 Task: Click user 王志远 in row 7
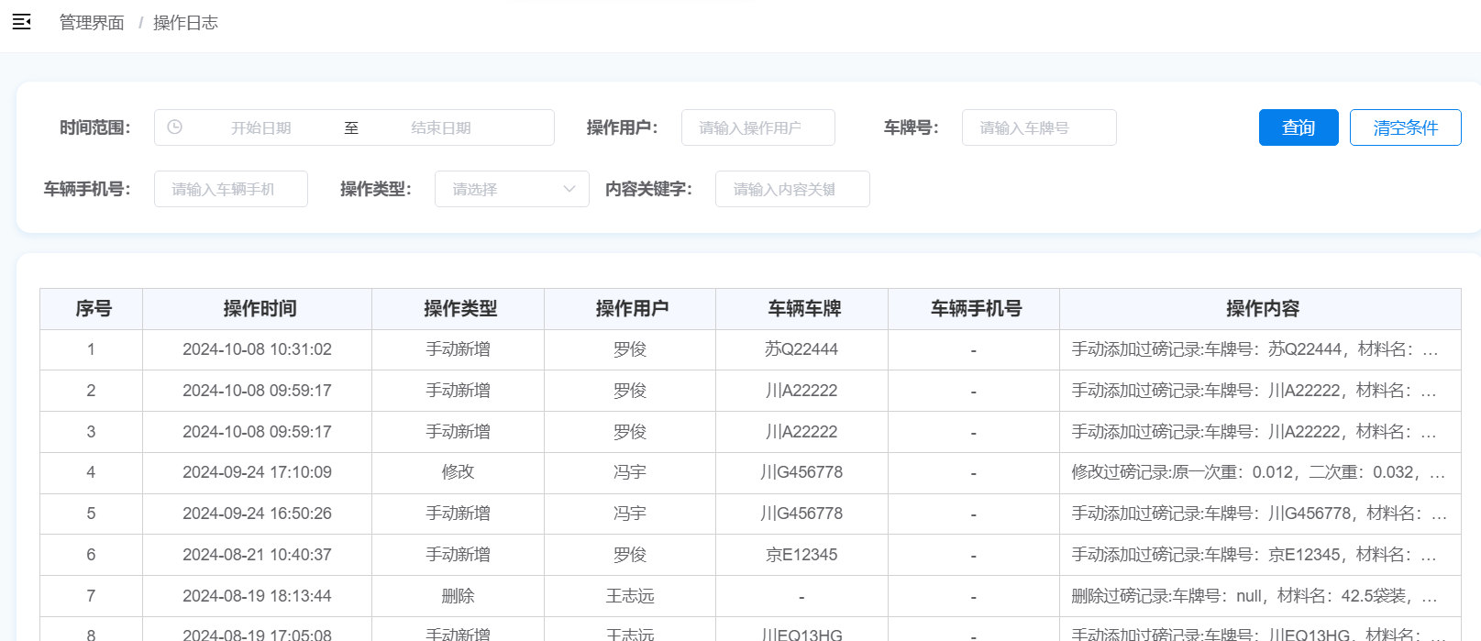coord(630,596)
